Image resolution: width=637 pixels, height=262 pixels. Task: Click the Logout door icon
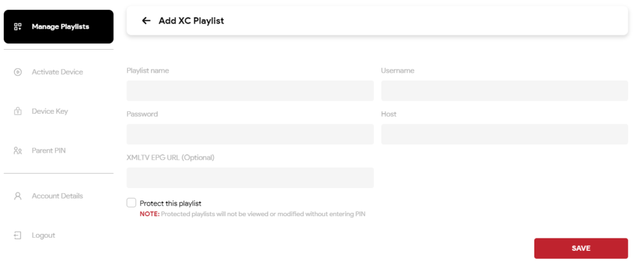pos(18,235)
